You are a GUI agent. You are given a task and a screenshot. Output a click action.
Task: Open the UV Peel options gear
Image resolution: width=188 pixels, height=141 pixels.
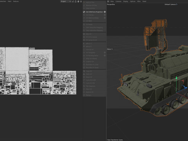[105, 18]
